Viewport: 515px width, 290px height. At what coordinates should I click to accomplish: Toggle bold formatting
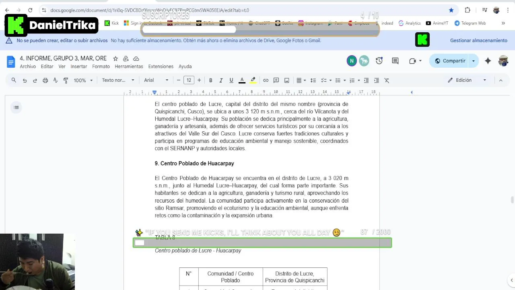[x=210, y=80]
